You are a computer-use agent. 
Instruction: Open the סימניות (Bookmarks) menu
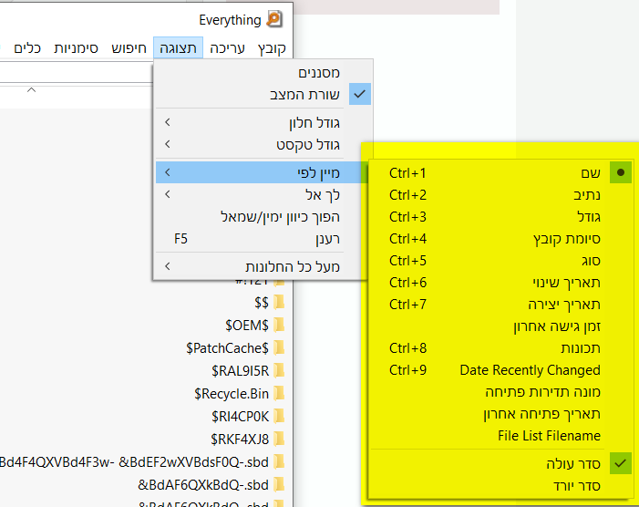76,48
